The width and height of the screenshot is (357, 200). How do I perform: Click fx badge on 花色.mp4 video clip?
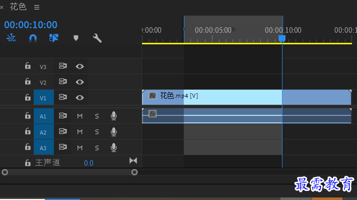pyautogui.click(x=153, y=96)
